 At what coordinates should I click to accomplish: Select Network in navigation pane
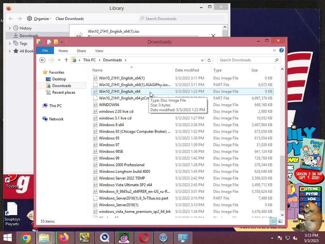point(56,119)
